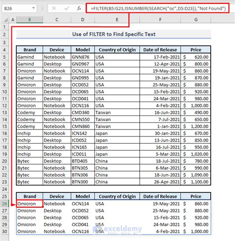
Task: Select cell with model CMN860
Action: 83,126
